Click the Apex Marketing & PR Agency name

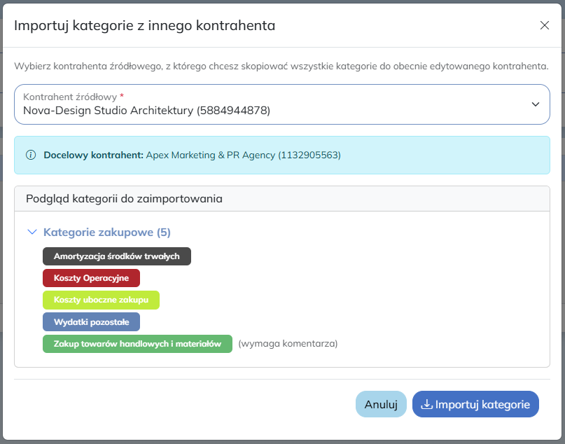click(x=210, y=155)
